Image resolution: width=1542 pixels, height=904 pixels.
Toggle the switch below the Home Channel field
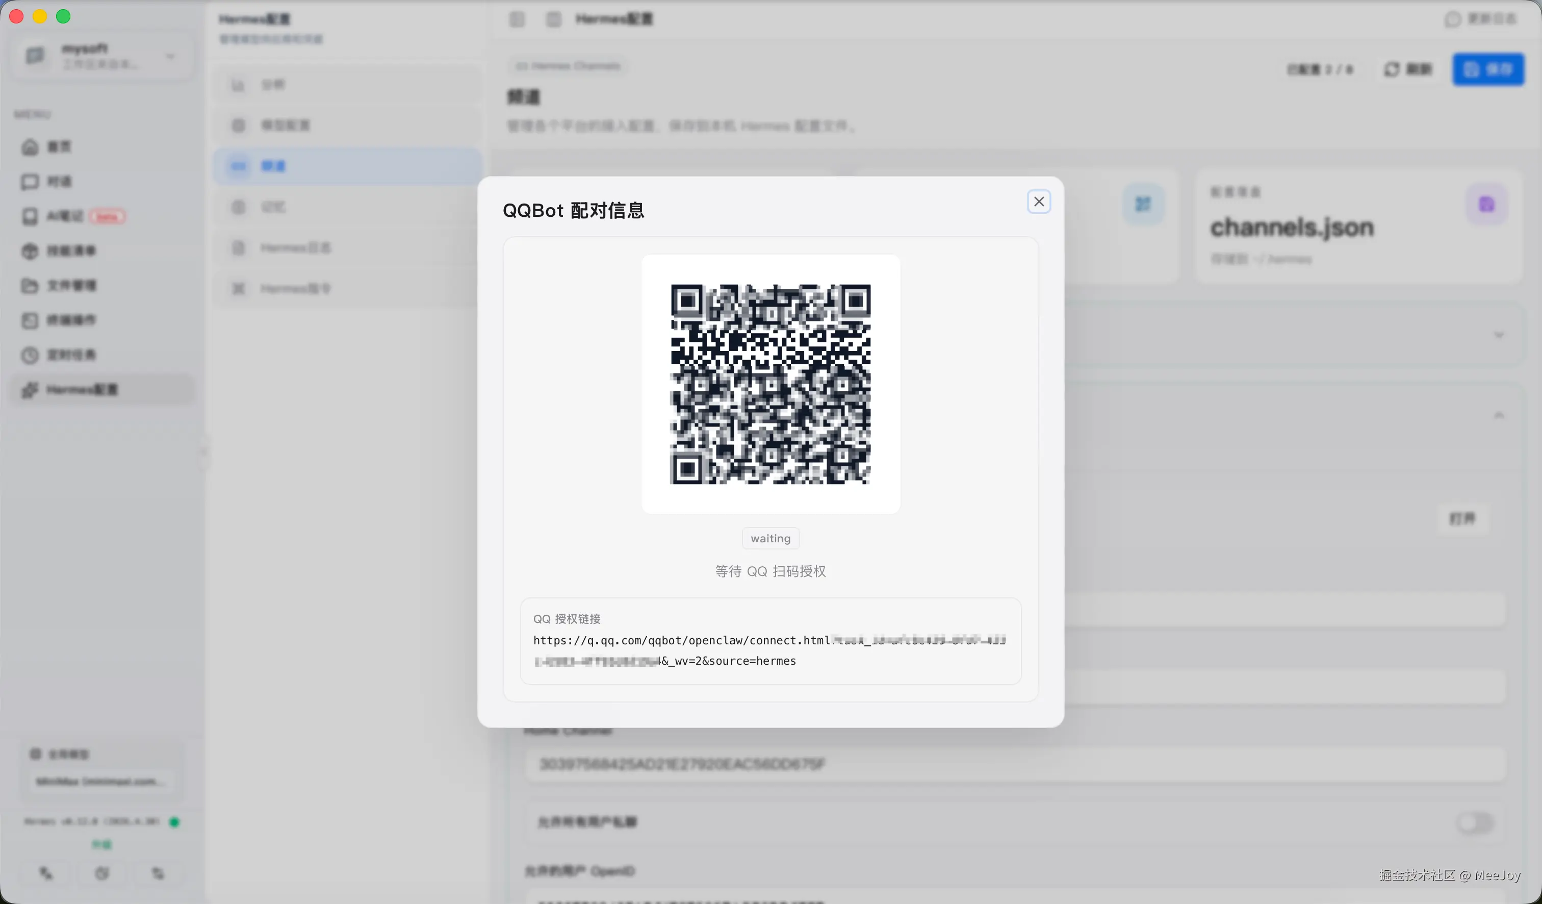tap(1475, 822)
